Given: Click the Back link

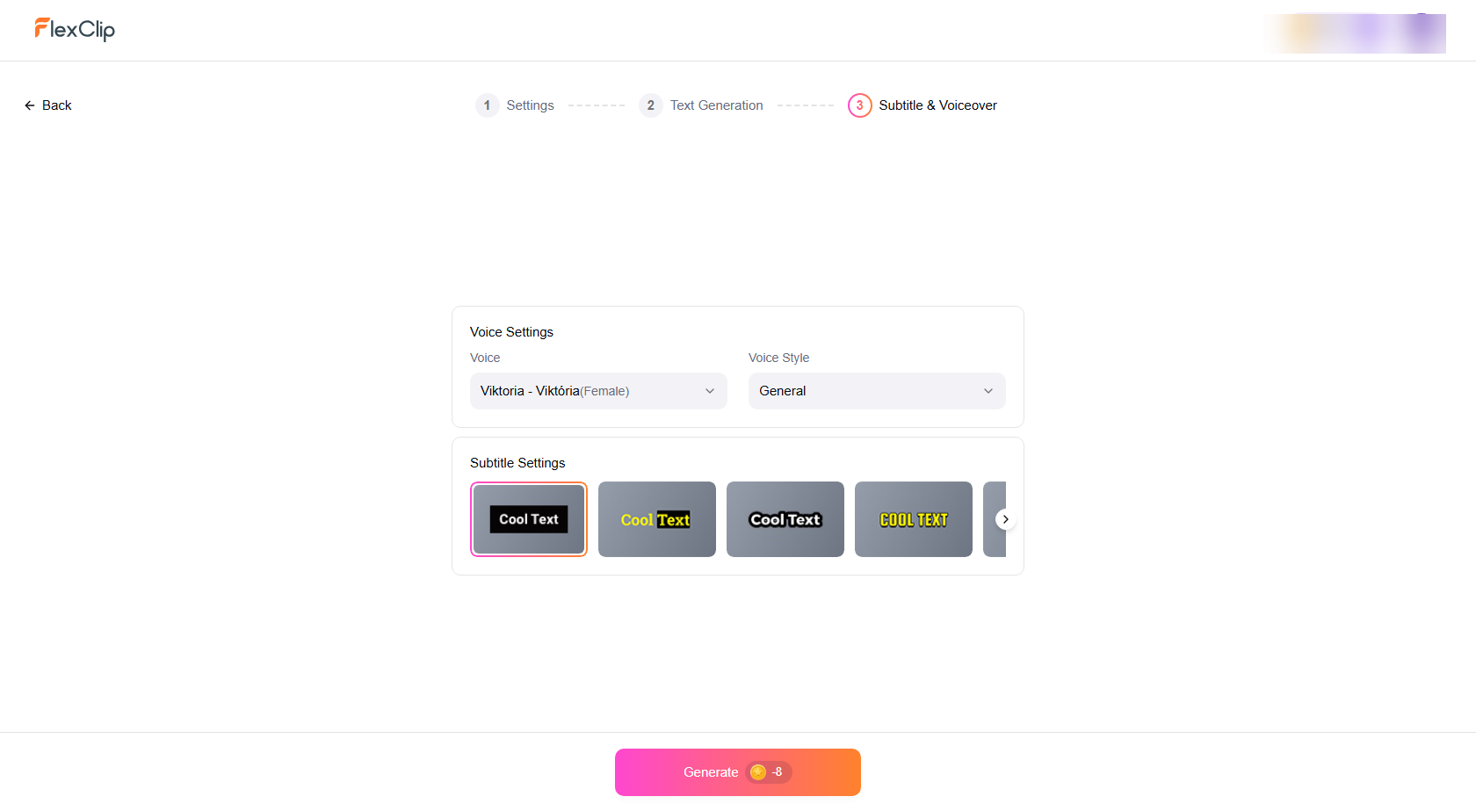Looking at the screenshot, I should 57,105.
